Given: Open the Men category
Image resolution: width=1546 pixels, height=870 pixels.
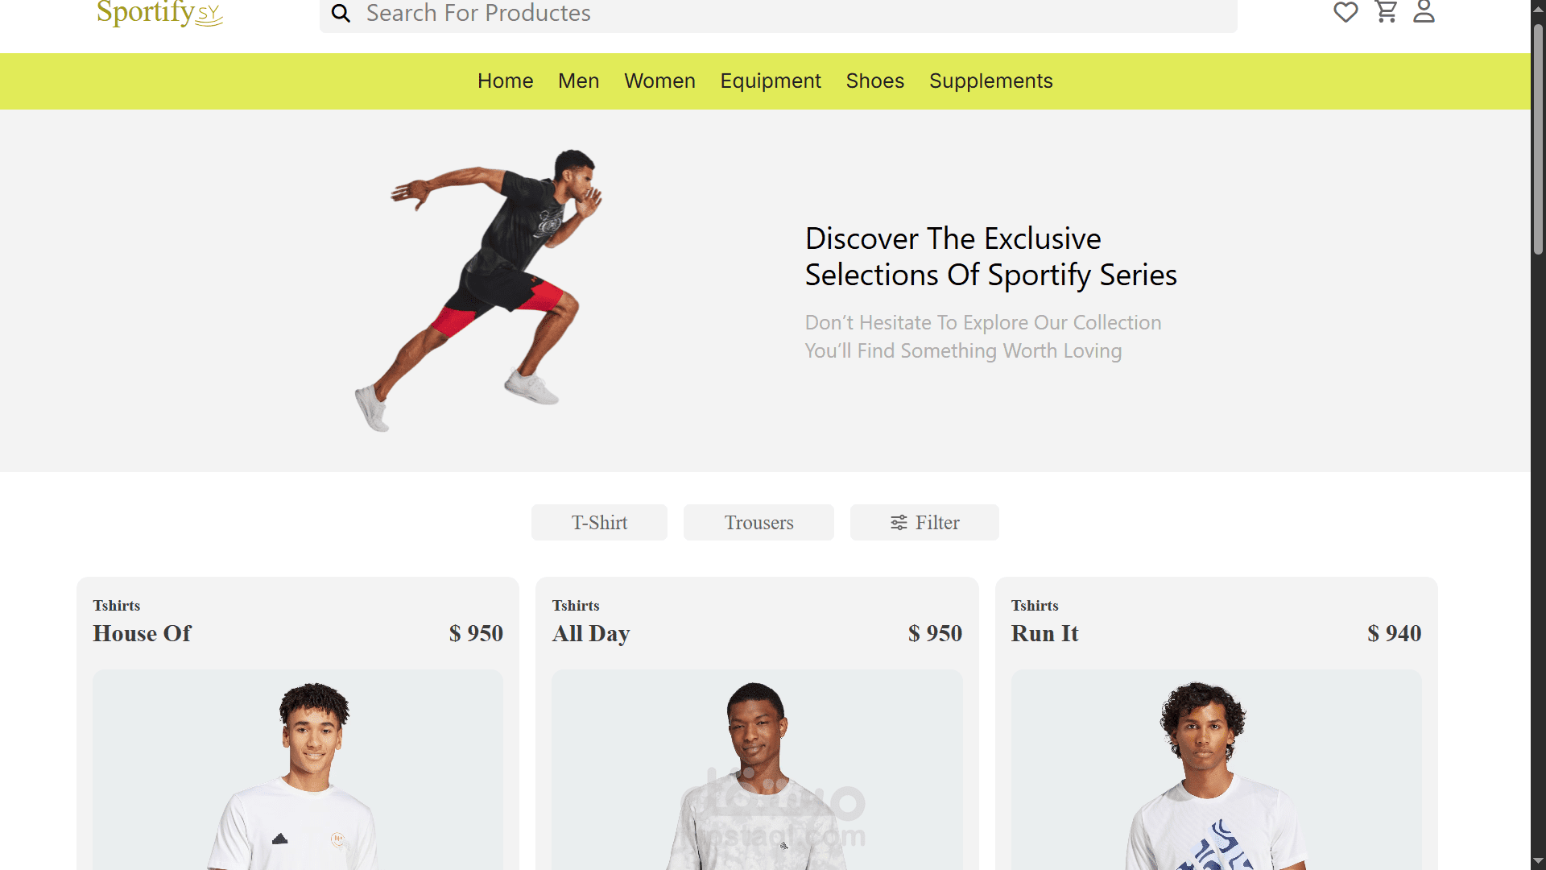Looking at the screenshot, I should click(578, 81).
